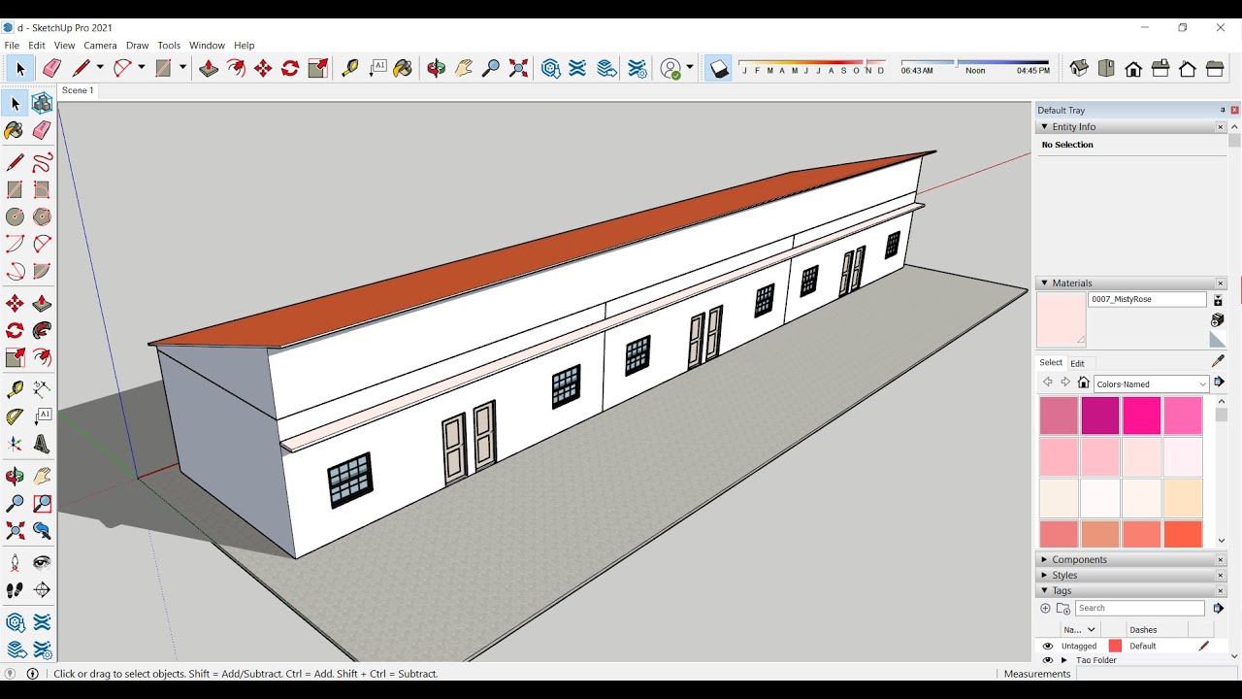Click Zoom Extents in top toolbar
This screenshot has height=699, width=1242.
pos(519,68)
